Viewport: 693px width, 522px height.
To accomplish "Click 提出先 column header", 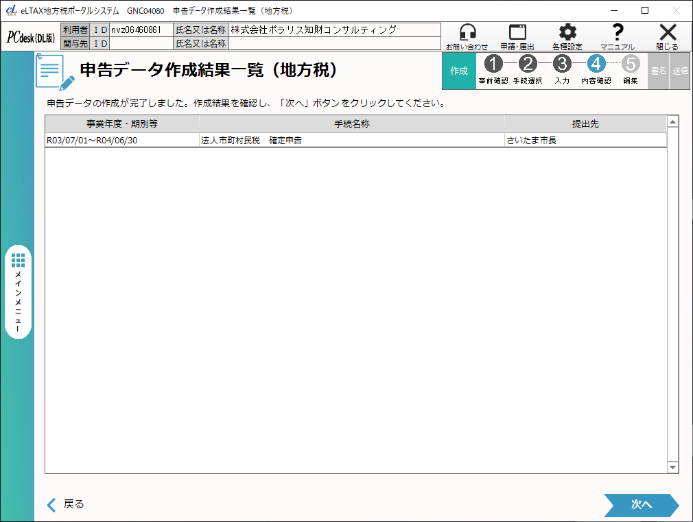I will [585, 123].
